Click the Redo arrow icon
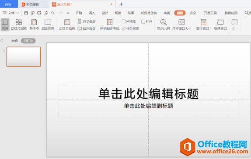Viewport: 251px width, 159px height. [61, 13]
